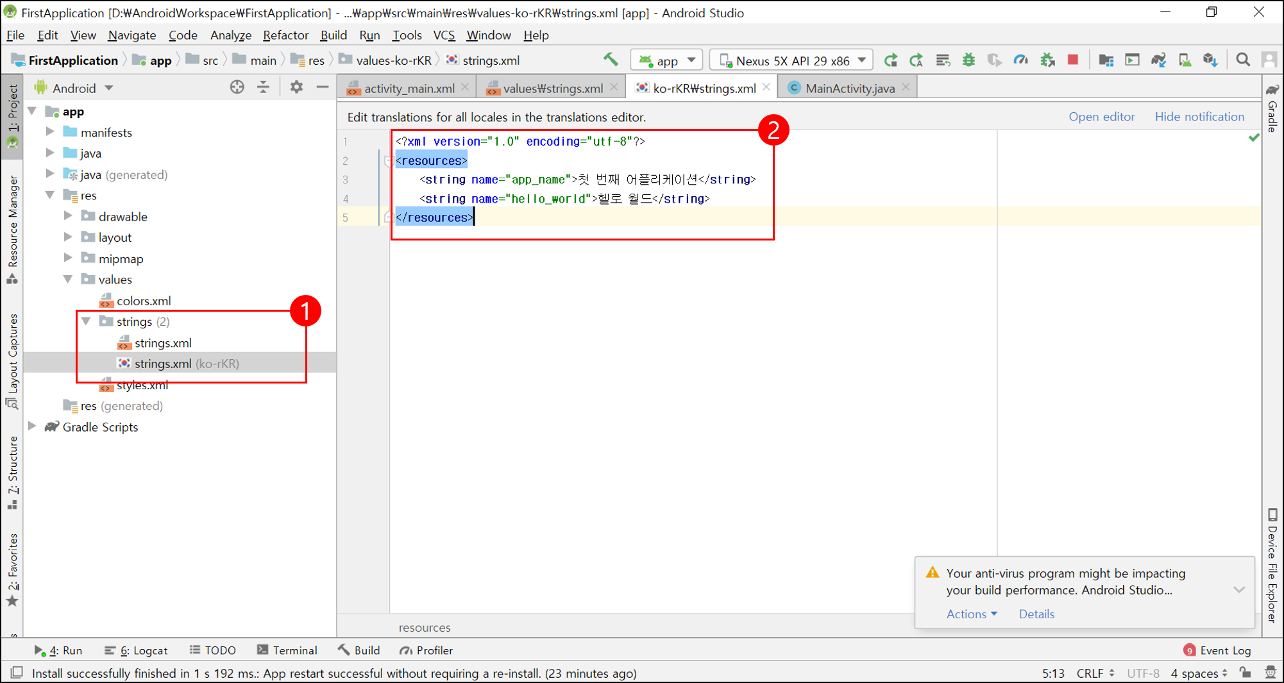Close the activity_main.xml tab
Viewport: 1284px width, 683px height.
pyautogui.click(x=465, y=87)
